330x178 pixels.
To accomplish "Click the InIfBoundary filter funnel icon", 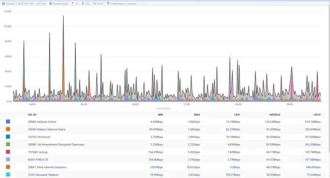I will pyautogui.click(x=108, y=3).
